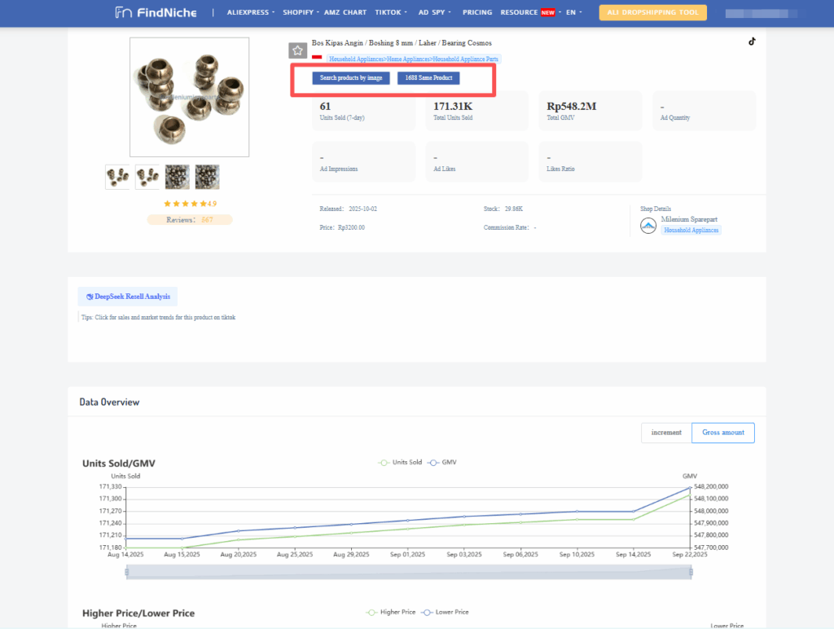834x629 pixels.
Task: Expand the AliExpress dropdown menu
Action: pos(251,12)
